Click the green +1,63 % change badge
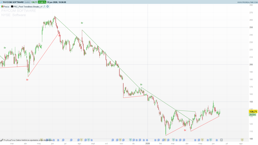 click(42, 2)
